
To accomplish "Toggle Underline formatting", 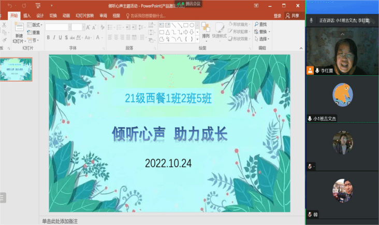I will pos(61,37).
